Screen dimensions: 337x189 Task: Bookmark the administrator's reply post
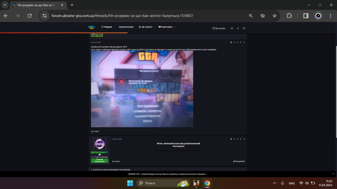[241, 139]
